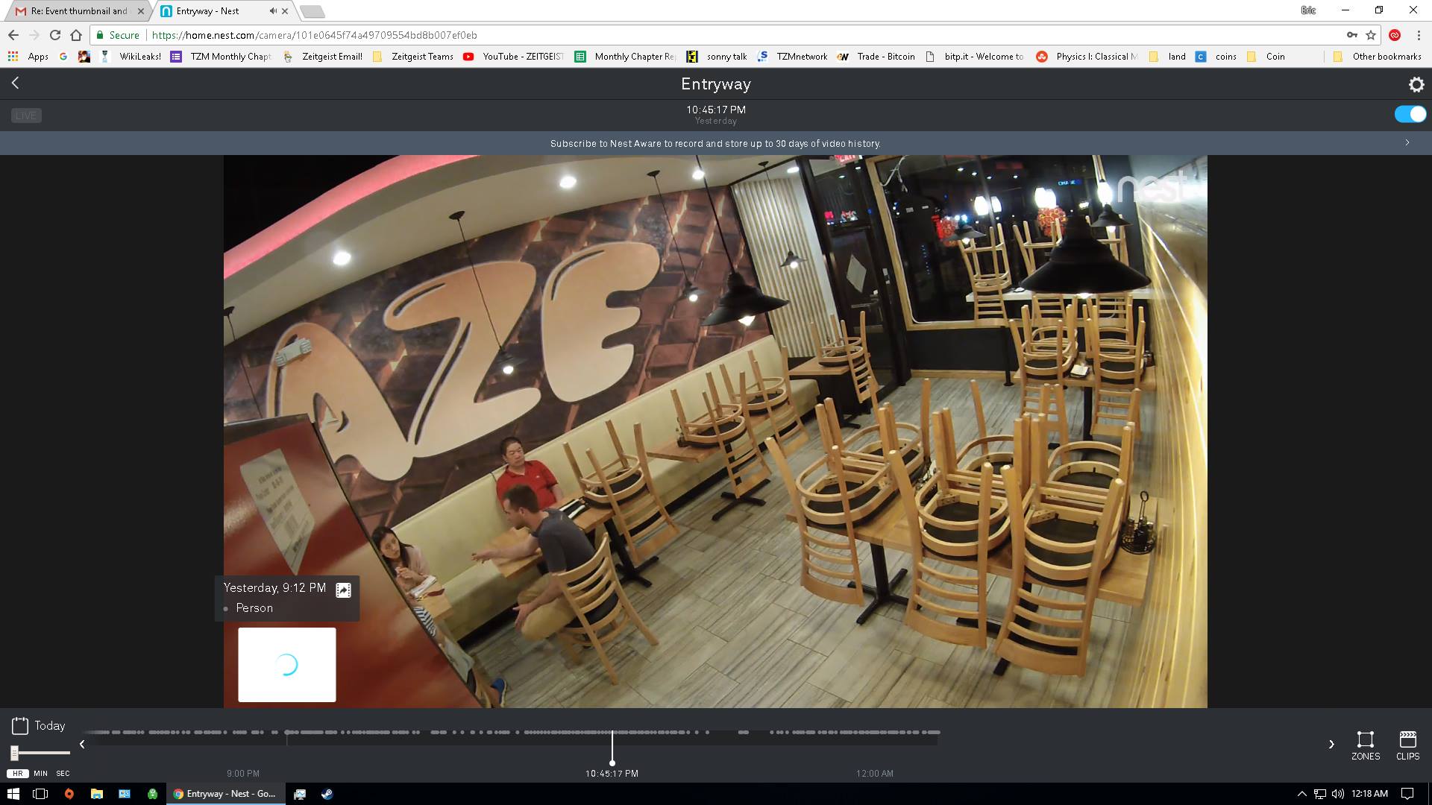Image resolution: width=1432 pixels, height=805 pixels.
Task: Bookmark this page with star icon
Action: click(1371, 35)
